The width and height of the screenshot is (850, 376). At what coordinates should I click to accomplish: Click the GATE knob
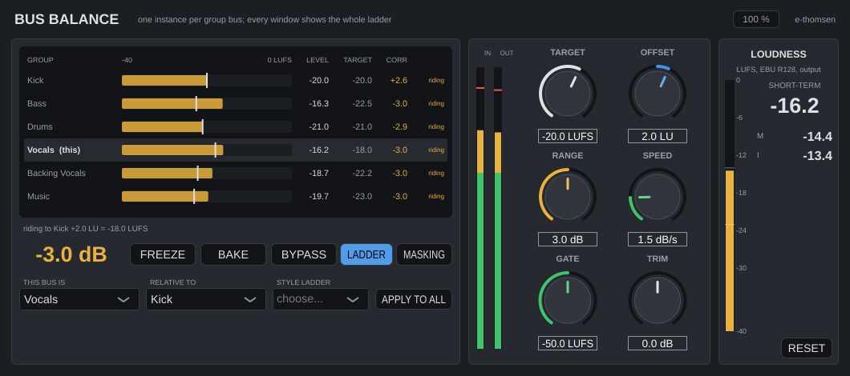click(568, 298)
